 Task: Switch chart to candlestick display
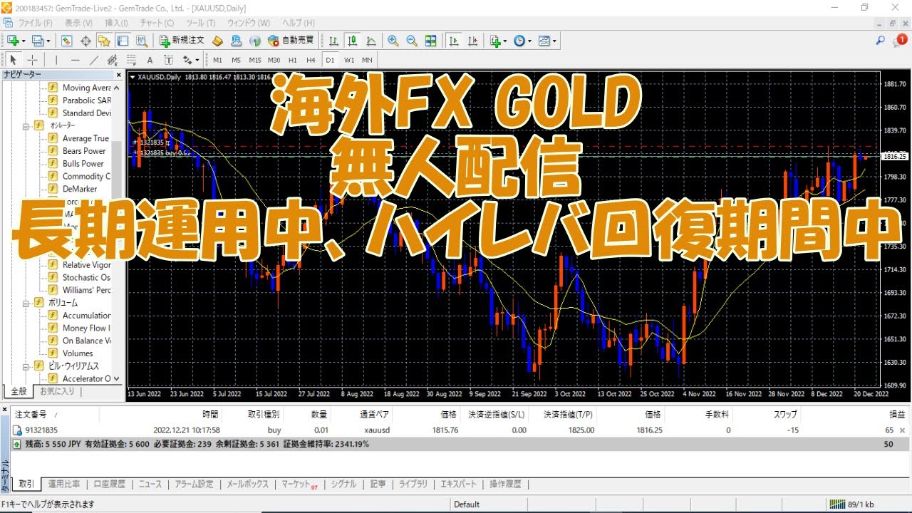(x=352, y=41)
